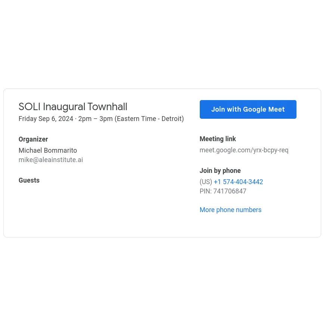Click the 2pm – 3pm time range
Image resolution: width=326 pixels, height=326 pixels.
pyautogui.click(x=95, y=119)
